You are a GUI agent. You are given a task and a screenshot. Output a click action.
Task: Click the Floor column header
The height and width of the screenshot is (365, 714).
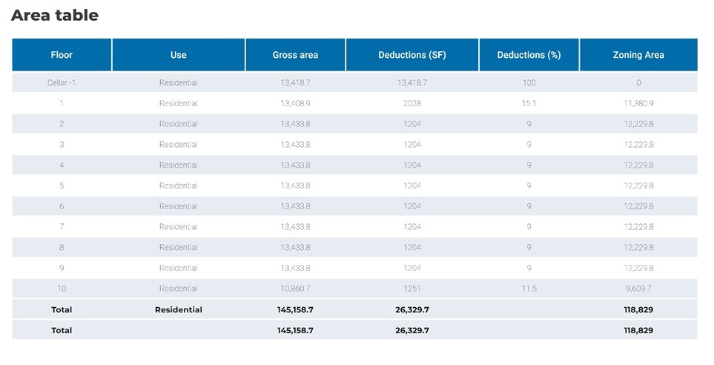[x=62, y=55]
